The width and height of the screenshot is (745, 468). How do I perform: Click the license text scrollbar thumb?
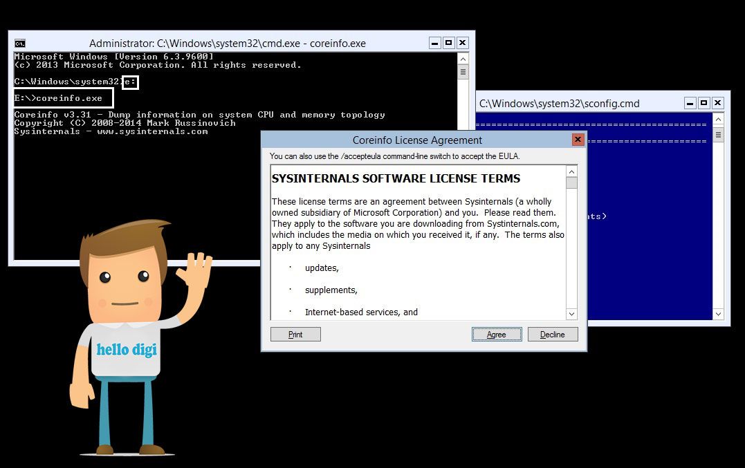[x=571, y=182]
